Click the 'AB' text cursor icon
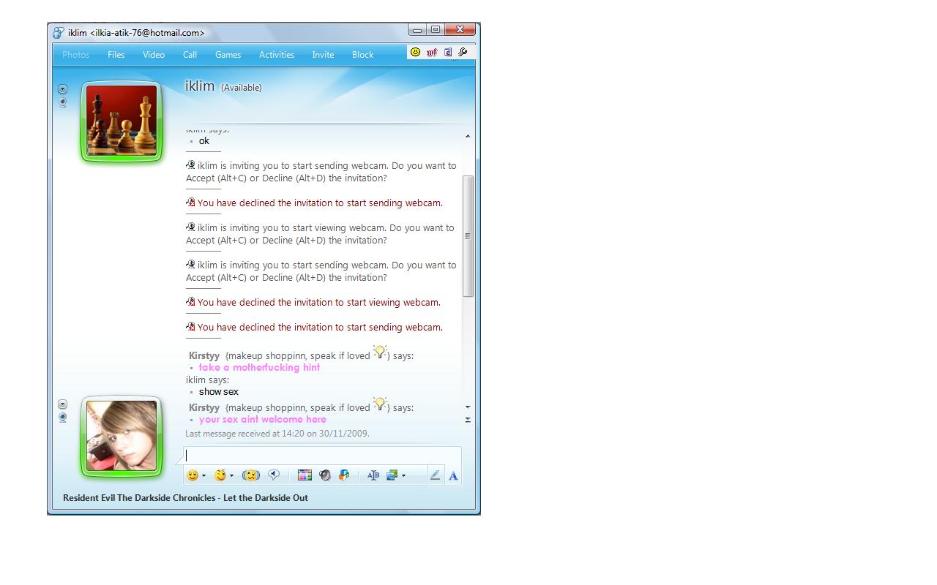 373,475
